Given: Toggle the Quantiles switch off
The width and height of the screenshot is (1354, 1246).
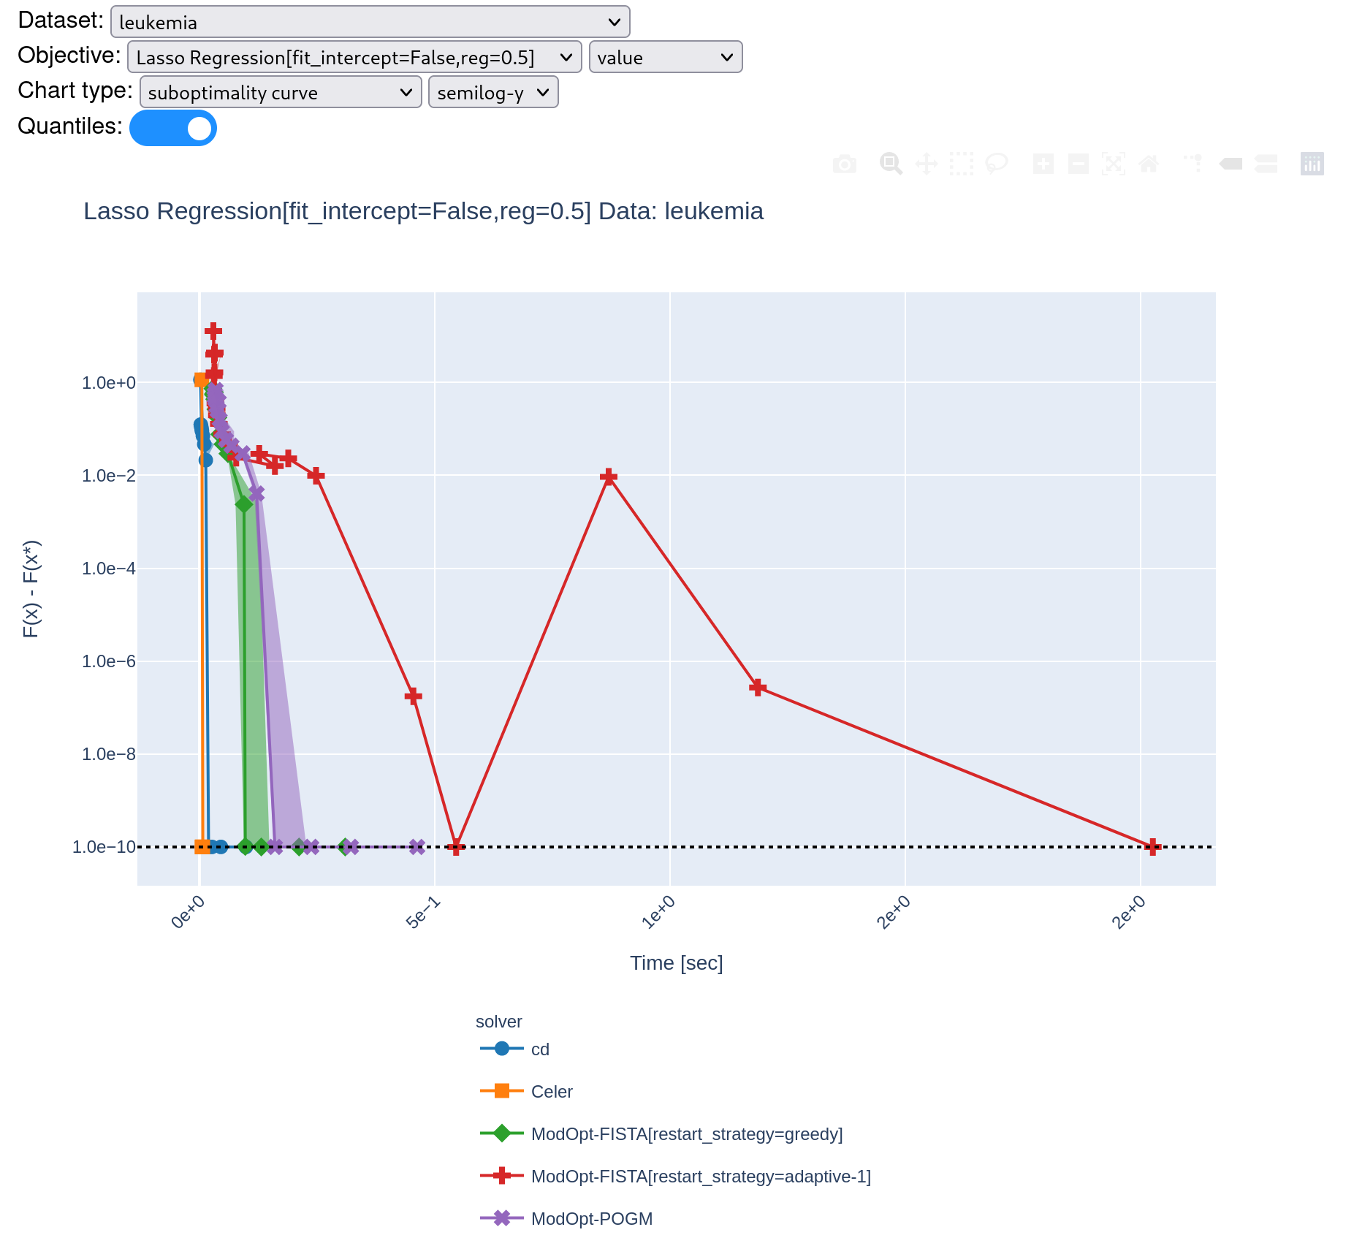Looking at the screenshot, I should (x=173, y=128).
